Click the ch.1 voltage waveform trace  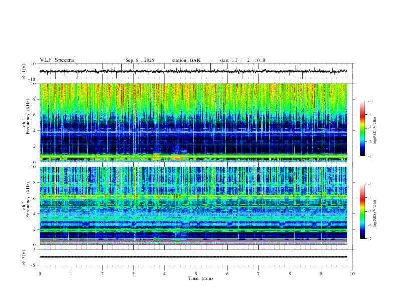point(193,71)
